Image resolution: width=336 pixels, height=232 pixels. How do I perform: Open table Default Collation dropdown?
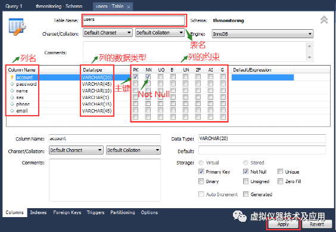[x=160, y=33]
